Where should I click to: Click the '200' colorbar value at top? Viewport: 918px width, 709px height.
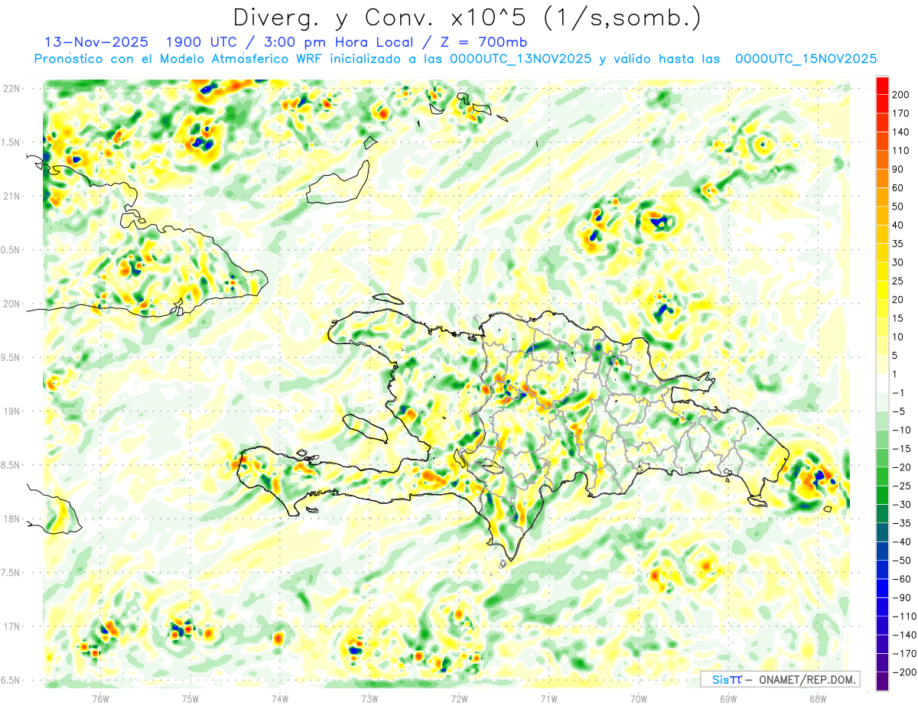pyautogui.click(x=900, y=95)
